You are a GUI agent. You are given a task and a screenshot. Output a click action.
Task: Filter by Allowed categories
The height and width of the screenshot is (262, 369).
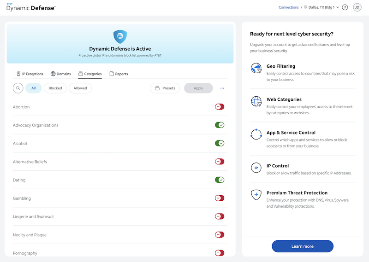click(80, 88)
